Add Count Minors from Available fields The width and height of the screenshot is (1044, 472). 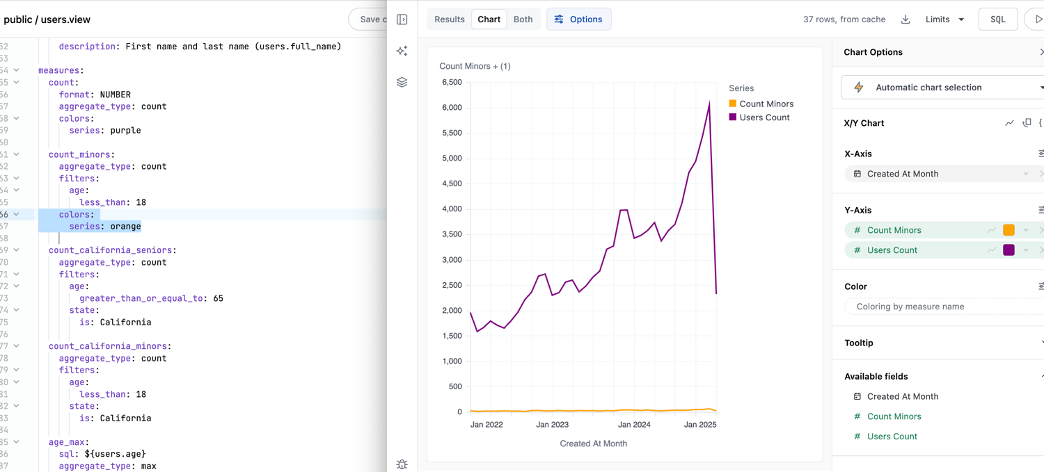[x=894, y=416]
